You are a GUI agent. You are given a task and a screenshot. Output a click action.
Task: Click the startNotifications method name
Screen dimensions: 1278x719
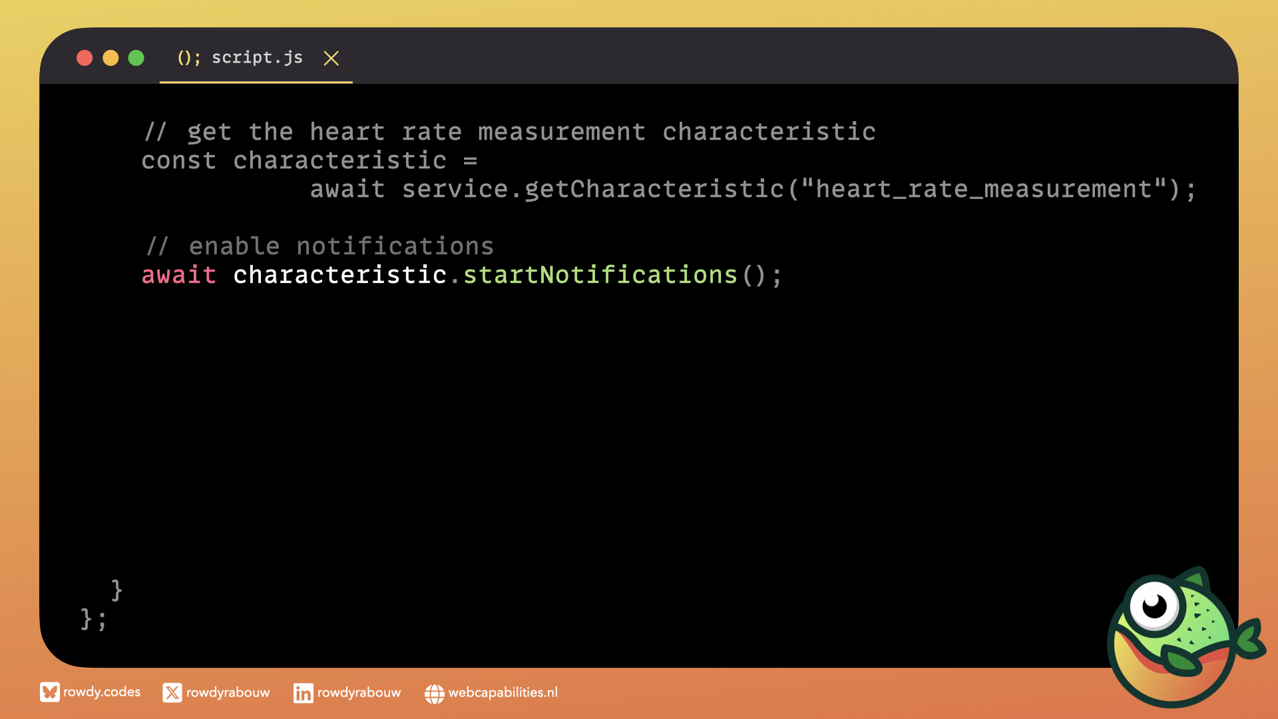600,275
